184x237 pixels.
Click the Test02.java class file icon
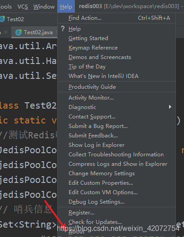19,32
